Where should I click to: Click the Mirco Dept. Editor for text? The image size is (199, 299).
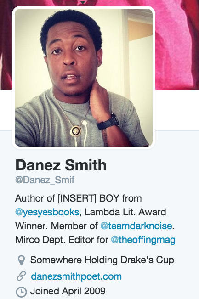62,240
